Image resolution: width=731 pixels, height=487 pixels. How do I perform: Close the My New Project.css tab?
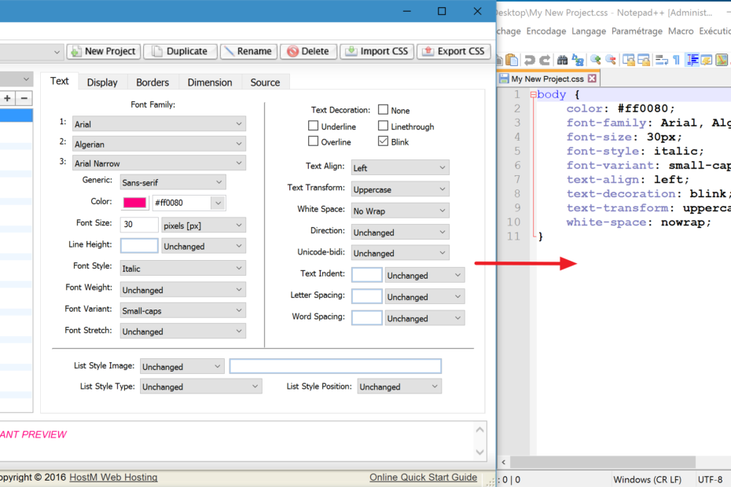click(592, 79)
